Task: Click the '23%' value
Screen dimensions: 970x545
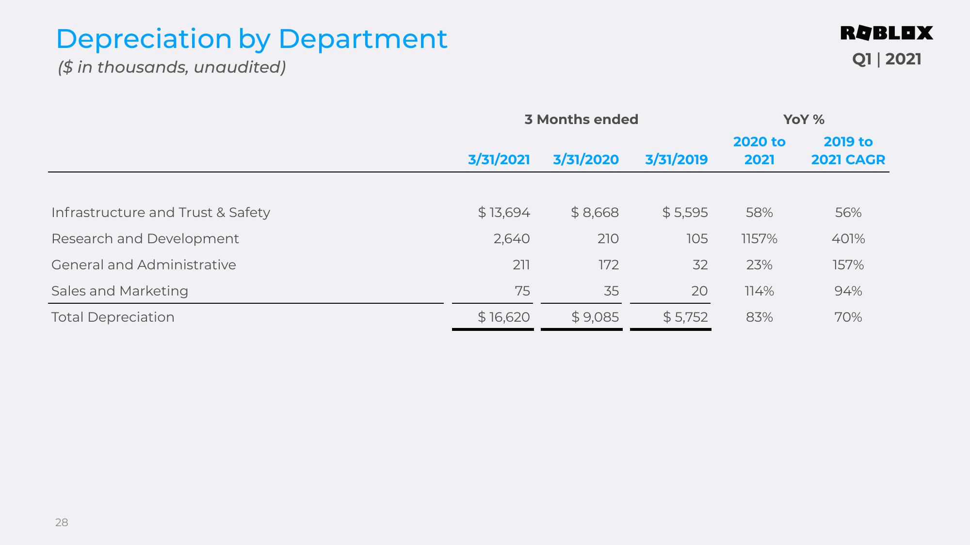Action: point(760,265)
